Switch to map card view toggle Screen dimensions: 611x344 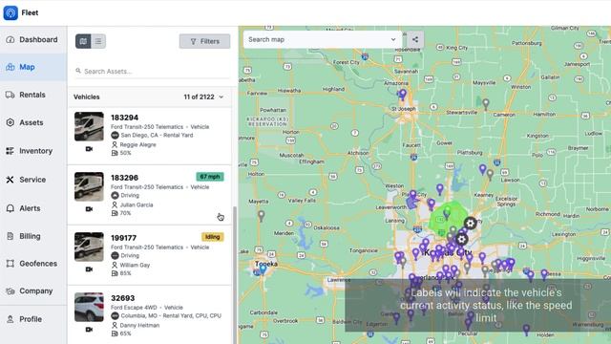tap(83, 41)
